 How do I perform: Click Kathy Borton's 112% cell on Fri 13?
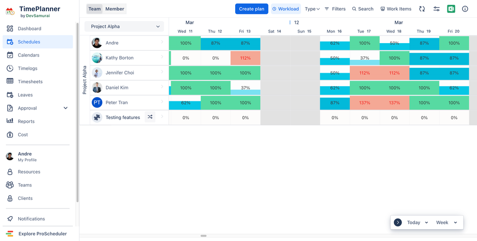tap(246, 58)
